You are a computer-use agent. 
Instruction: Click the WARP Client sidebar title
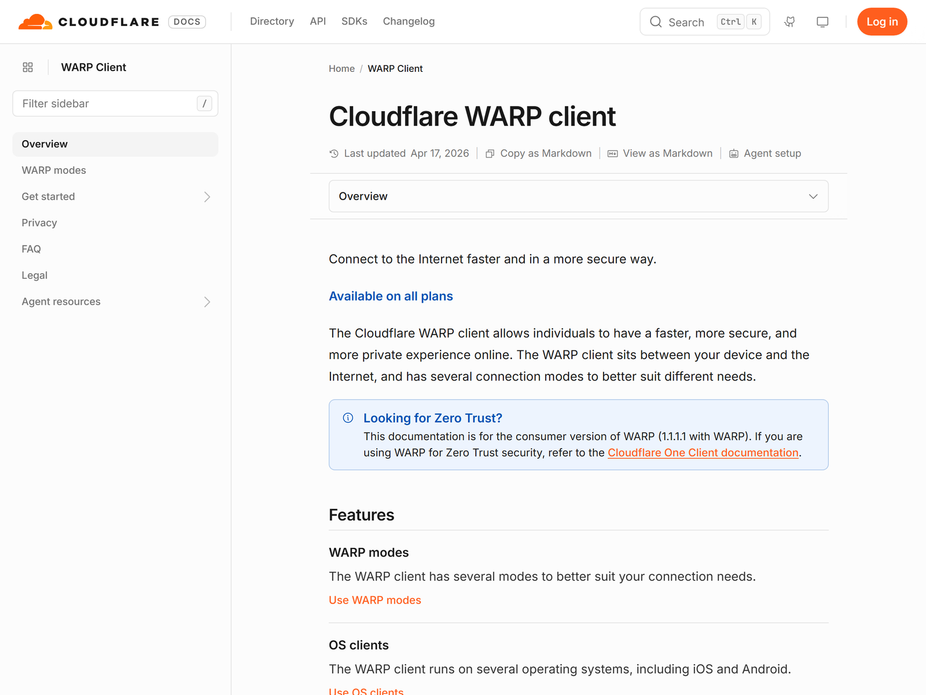(x=94, y=67)
